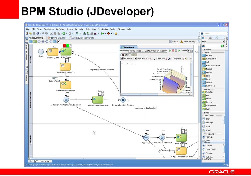Screen dimensions: 251x176
Task: Pause the running simulation
Action: click(176, 51)
